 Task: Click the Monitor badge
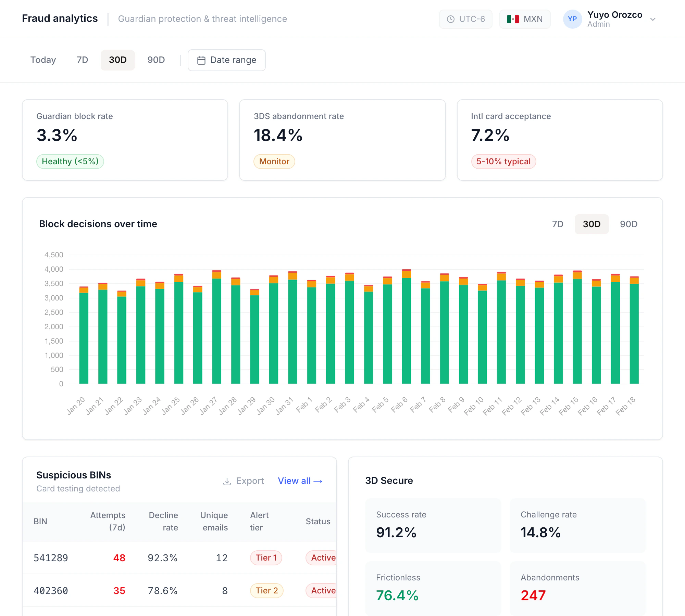[x=274, y=162]
